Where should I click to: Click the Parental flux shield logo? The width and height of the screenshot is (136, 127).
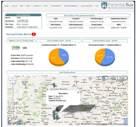(x=104, y=5)
